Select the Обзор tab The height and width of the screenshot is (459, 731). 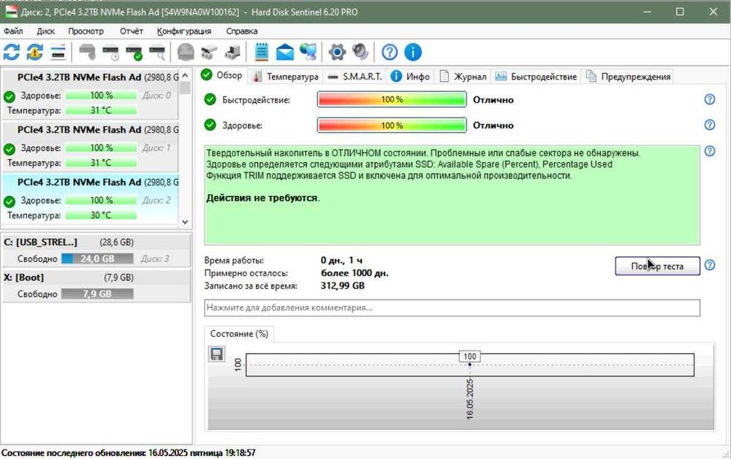tap(222, 75)
